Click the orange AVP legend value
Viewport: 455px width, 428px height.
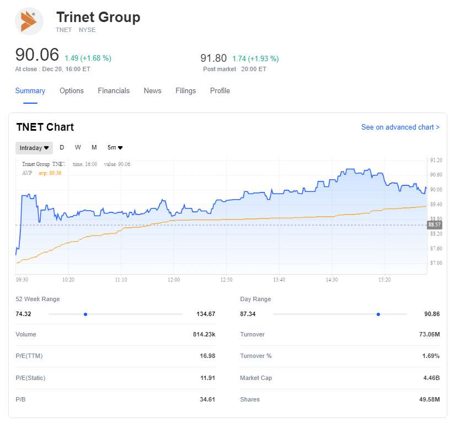(x=55, y=173)
